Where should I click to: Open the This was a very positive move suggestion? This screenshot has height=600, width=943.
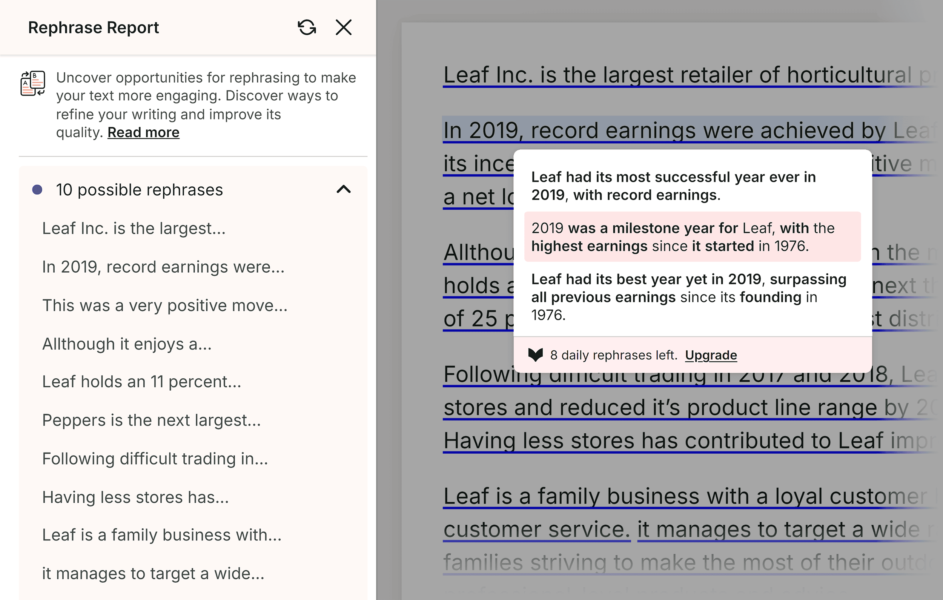[x=164, y=305]
